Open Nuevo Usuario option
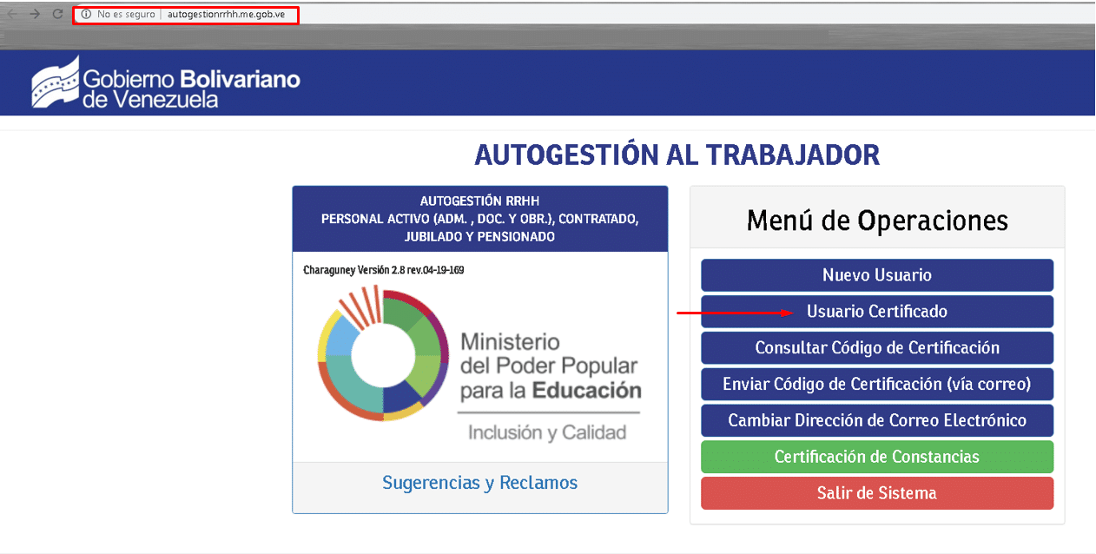 coord(877,275)
